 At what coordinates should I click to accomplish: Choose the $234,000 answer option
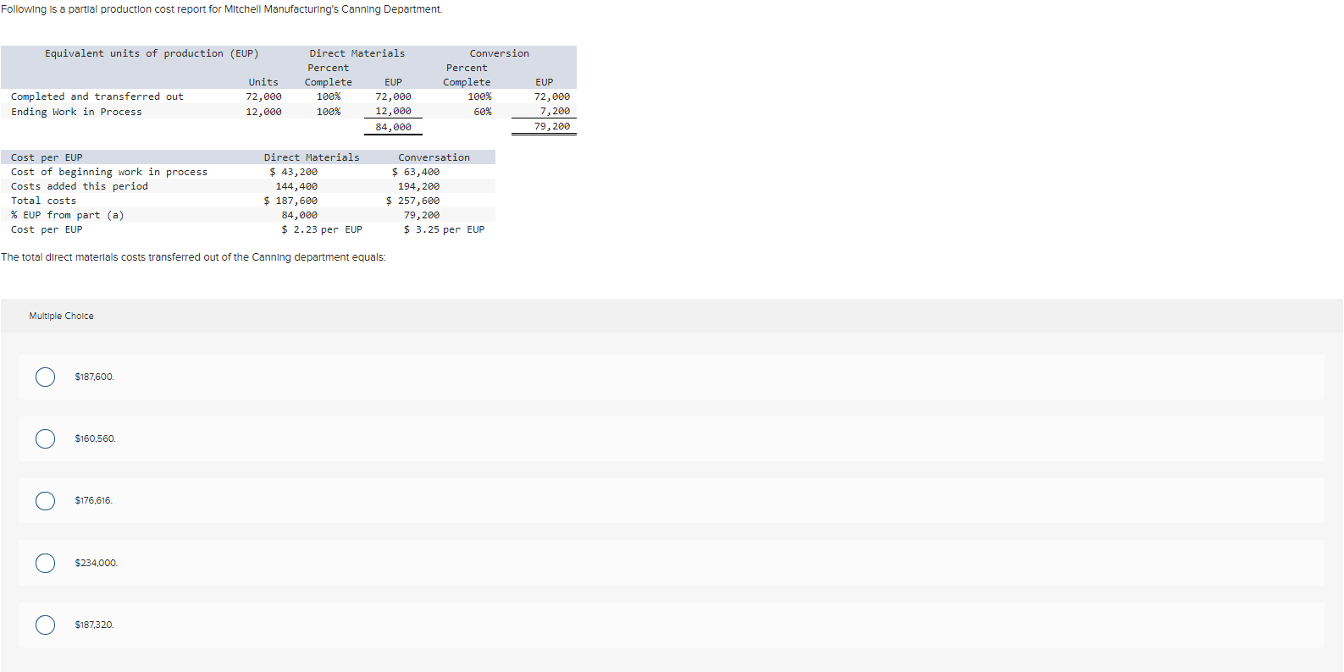pyautogui.click(x=46, y=563)
